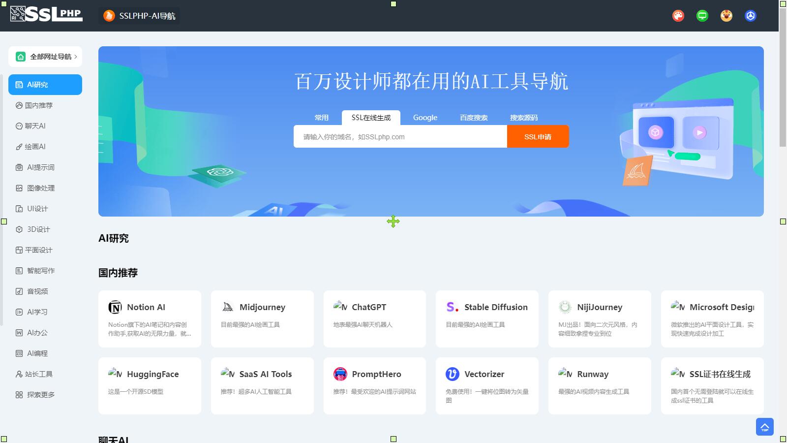
Task: Click the 聊天AI smiley sidebar icon
Action: [19, 126]
